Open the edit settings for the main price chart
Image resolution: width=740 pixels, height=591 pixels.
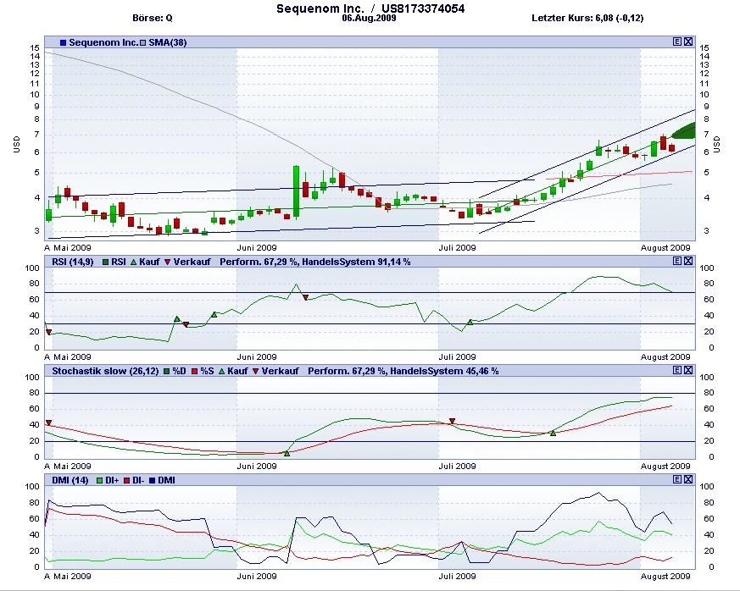[676, 41]
